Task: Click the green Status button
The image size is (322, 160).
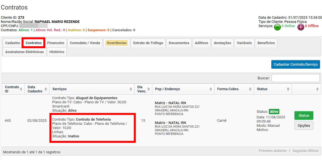Action: click(304, 116)
